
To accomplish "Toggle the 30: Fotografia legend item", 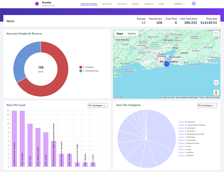I will [187, 122].
